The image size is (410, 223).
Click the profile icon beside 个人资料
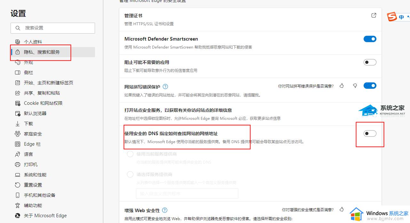point(18,42)
